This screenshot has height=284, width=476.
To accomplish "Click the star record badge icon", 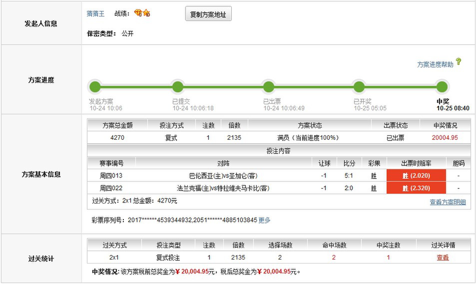I will (147, 13).
